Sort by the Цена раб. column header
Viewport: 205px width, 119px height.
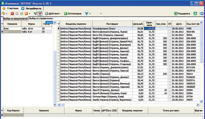[138, 24]
